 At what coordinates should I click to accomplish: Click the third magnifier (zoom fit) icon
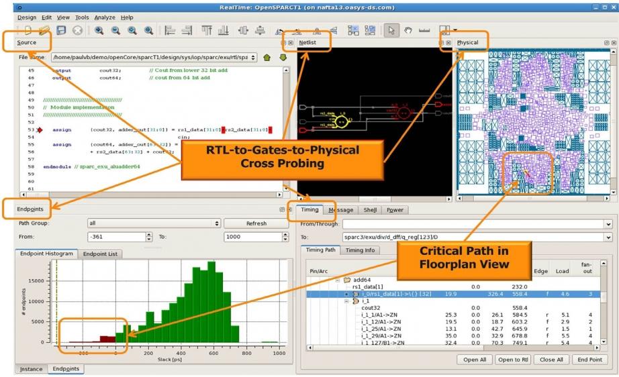point(132,30)
